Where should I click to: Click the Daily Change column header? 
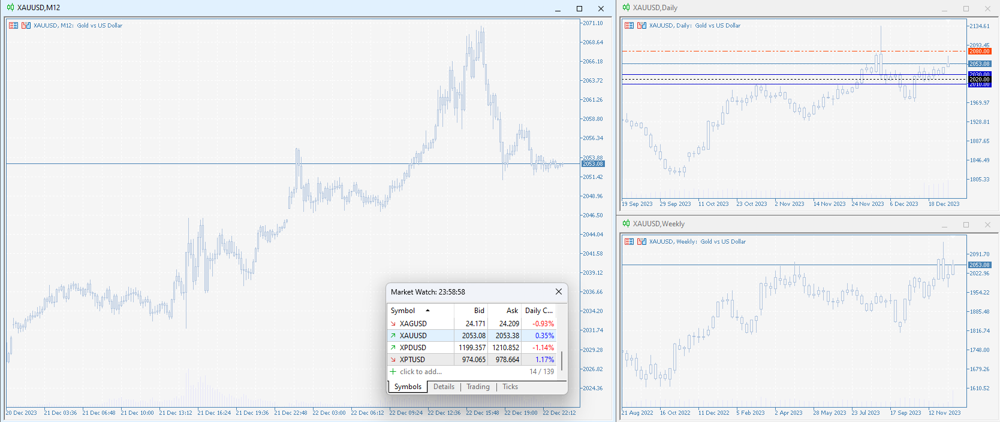(538, 311)
